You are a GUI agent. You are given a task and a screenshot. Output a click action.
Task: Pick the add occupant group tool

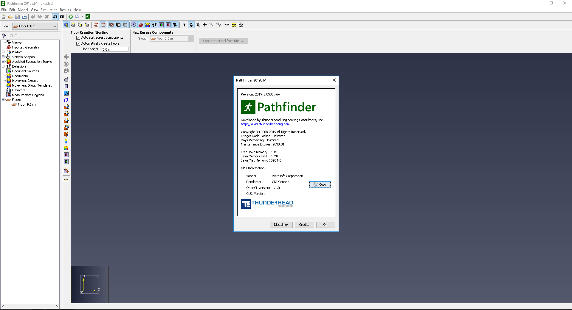[66, 148]
